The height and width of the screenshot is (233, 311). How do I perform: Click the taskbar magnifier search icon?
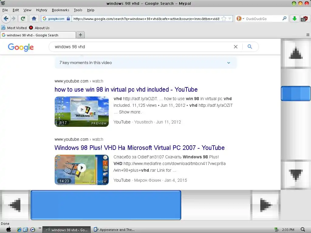[x=303, y=230]
